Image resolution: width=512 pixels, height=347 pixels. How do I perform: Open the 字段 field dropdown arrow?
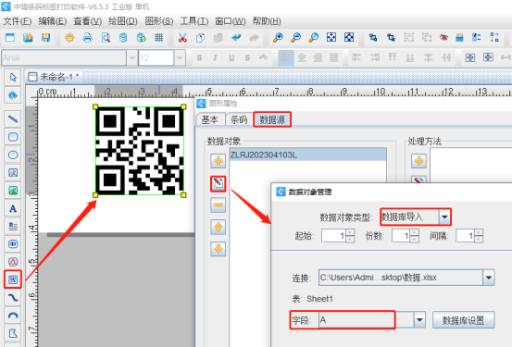click(x=419, y=320)
